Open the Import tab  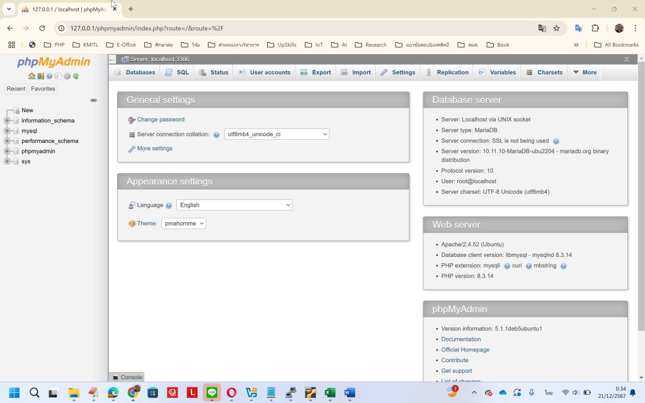(356, 72)
